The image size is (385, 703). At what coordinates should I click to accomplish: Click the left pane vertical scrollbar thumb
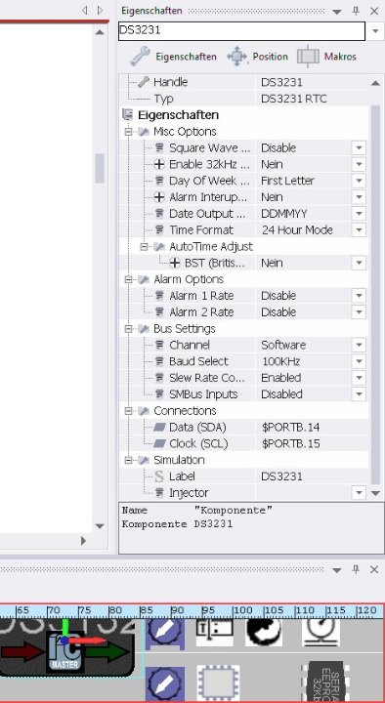[100, 168]
